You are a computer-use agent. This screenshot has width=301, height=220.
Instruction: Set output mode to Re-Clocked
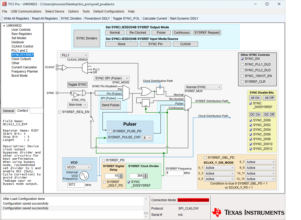[138, 33]
